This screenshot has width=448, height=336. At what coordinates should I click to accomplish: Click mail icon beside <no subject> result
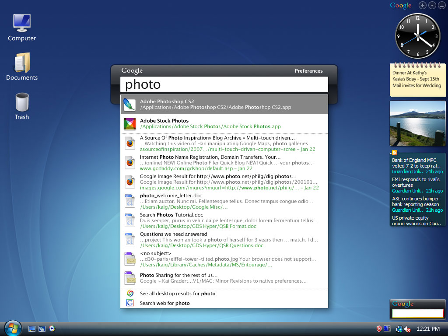tap(130, 259)
